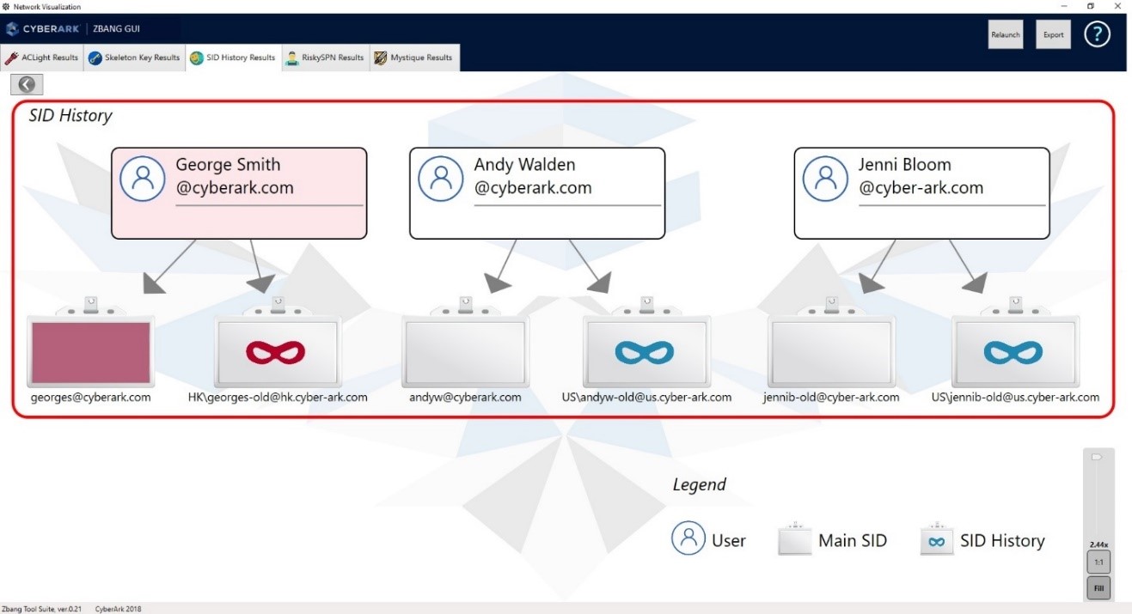Switch to the RiskySPN Results tab
1132x614 pixels.
click(x=327, y=58)
